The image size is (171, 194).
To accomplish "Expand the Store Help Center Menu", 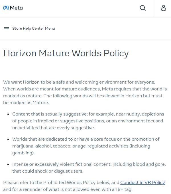I will pyautogui.click(x=33, y=29).
